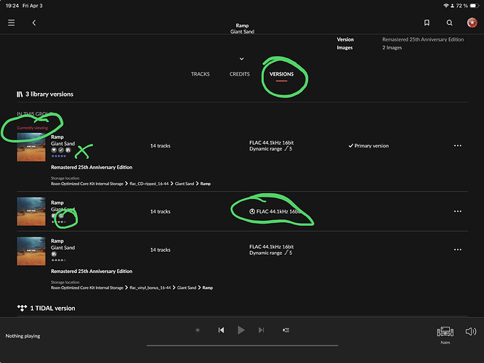Click the checkmark badge on primary version

pos(61,150)
